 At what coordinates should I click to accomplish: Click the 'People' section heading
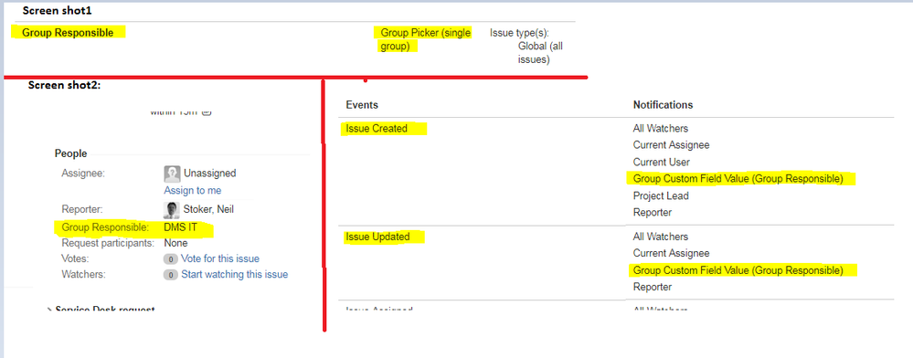click(x=71, y=153)
